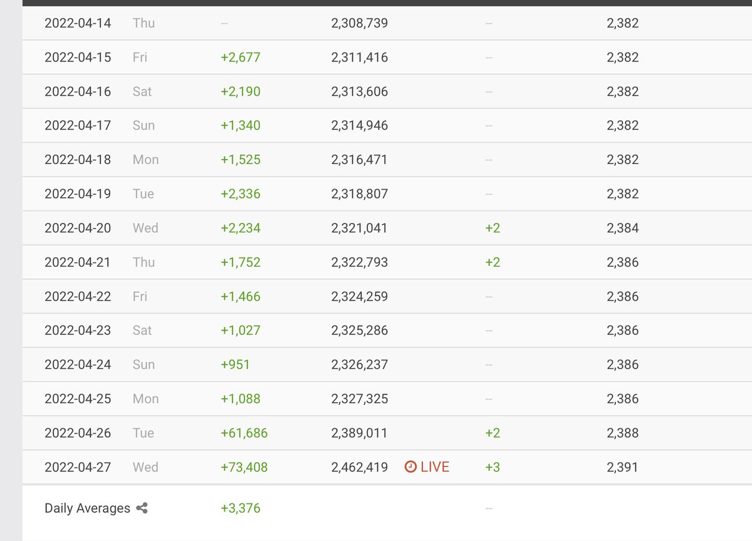Click Sat in the 2022-04-16 row
The image size is (752, 541).
[142, 91]
